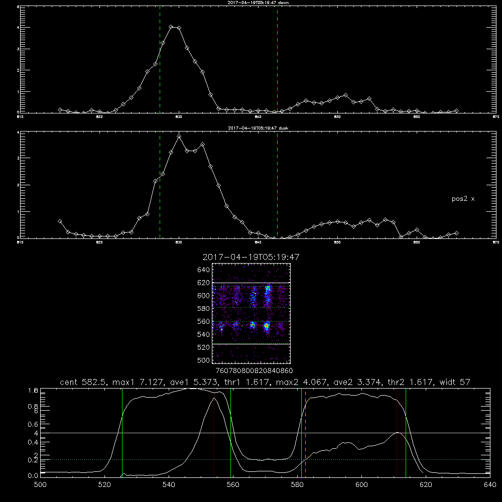Click heatmap y-axis label 600
This screenshot has height=502, width=502.
(x=203, y=296)
